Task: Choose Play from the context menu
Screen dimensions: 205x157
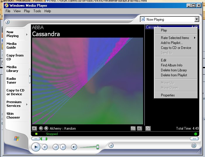Action: 176,30
